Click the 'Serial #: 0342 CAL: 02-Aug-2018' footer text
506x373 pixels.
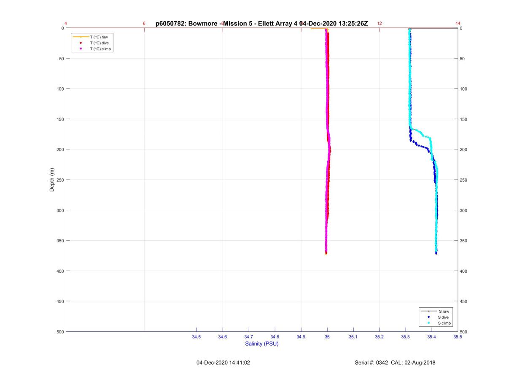coord(395,362)
